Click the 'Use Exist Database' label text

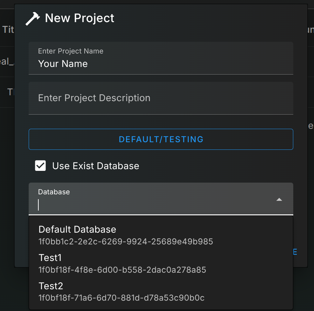tap(96, 166)
